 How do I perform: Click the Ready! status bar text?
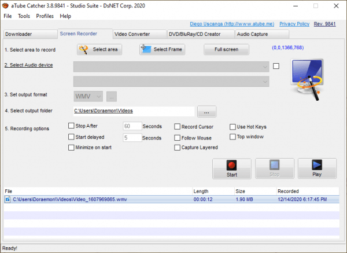point(9,248)
